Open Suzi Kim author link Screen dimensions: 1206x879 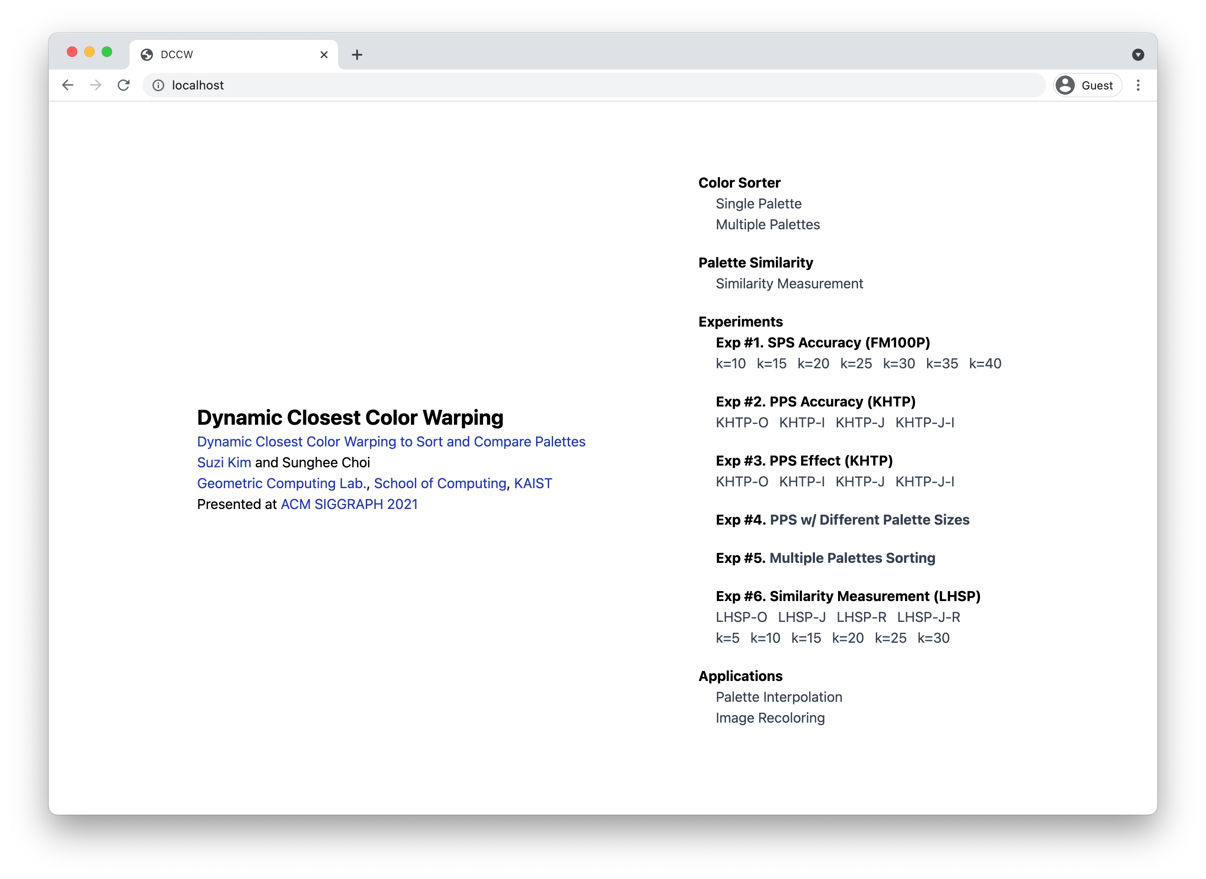click(224, 463)
